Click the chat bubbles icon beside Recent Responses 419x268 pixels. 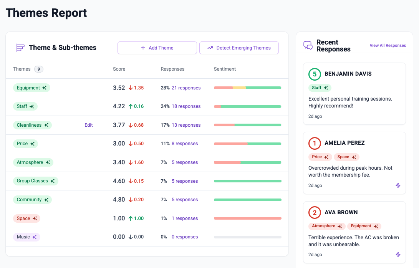pos(308,45)
